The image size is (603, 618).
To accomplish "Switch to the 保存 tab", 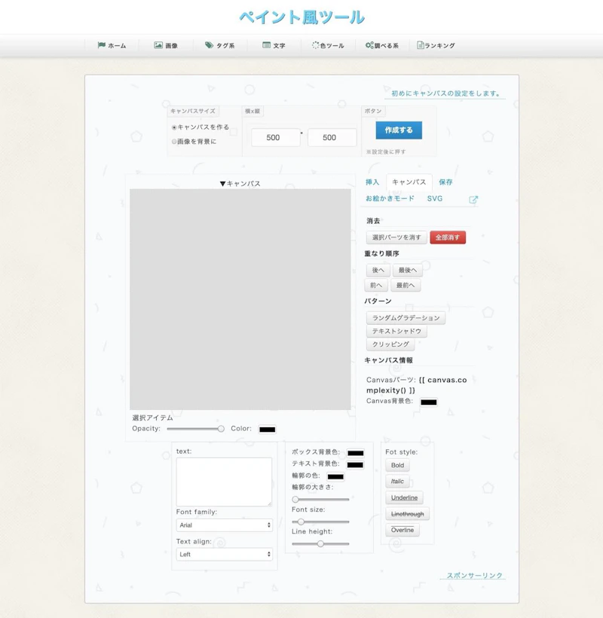I will click(x=445, y=182).
